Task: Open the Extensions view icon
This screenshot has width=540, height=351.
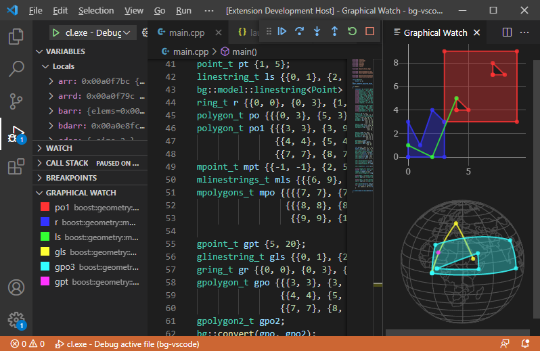Action: point(16,166)
